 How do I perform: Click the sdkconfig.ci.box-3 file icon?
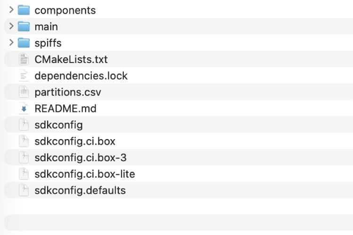point(24,158)
